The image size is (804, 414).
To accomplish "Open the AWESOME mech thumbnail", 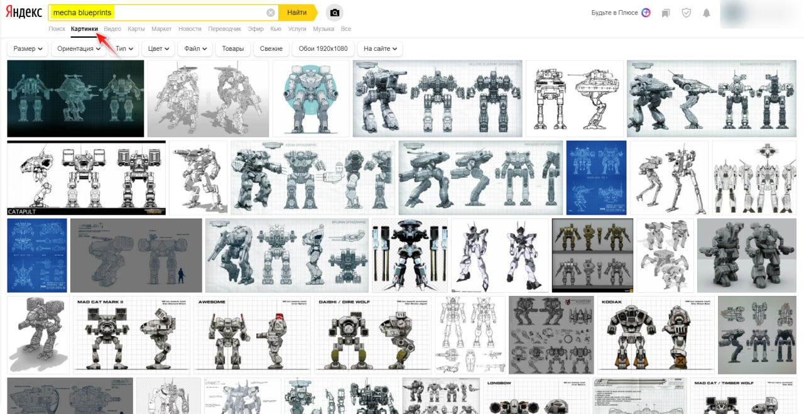I will tap(253, 334).
